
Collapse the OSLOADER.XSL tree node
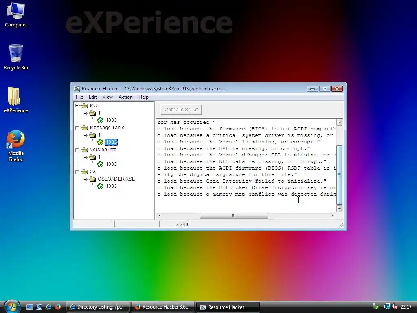(x=85, y=179)
